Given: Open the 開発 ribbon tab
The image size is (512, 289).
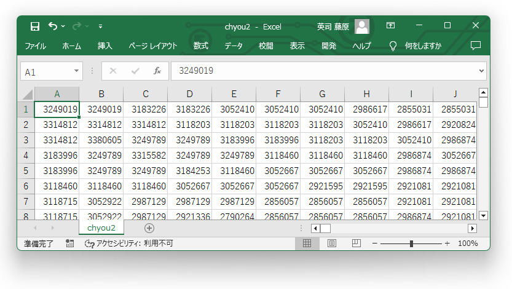Looking at the screenshot, I should tap(328, 46).
